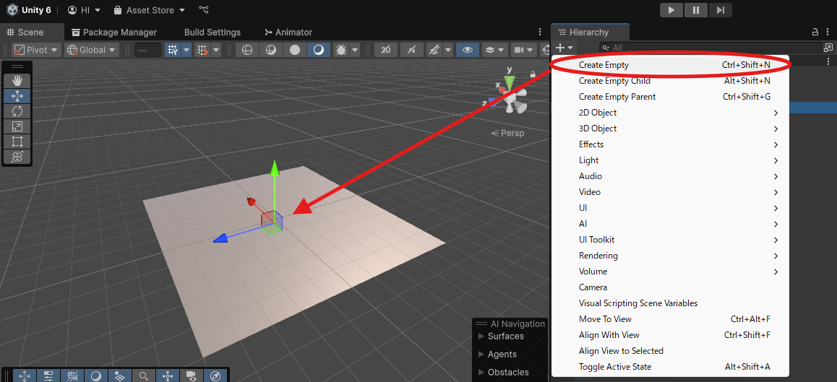Viewport: 837px width, 382px height.
Task: Switch to the Animator tab
Action: click(288, 32)
